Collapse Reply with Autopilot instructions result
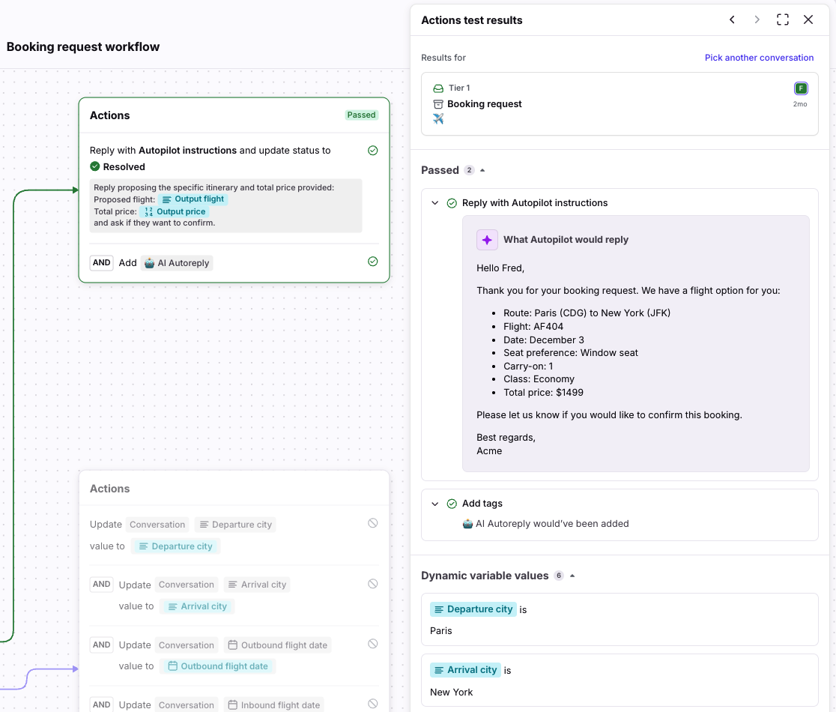The image size is (836, 712). pyautogui.click(x=435, y=203)
